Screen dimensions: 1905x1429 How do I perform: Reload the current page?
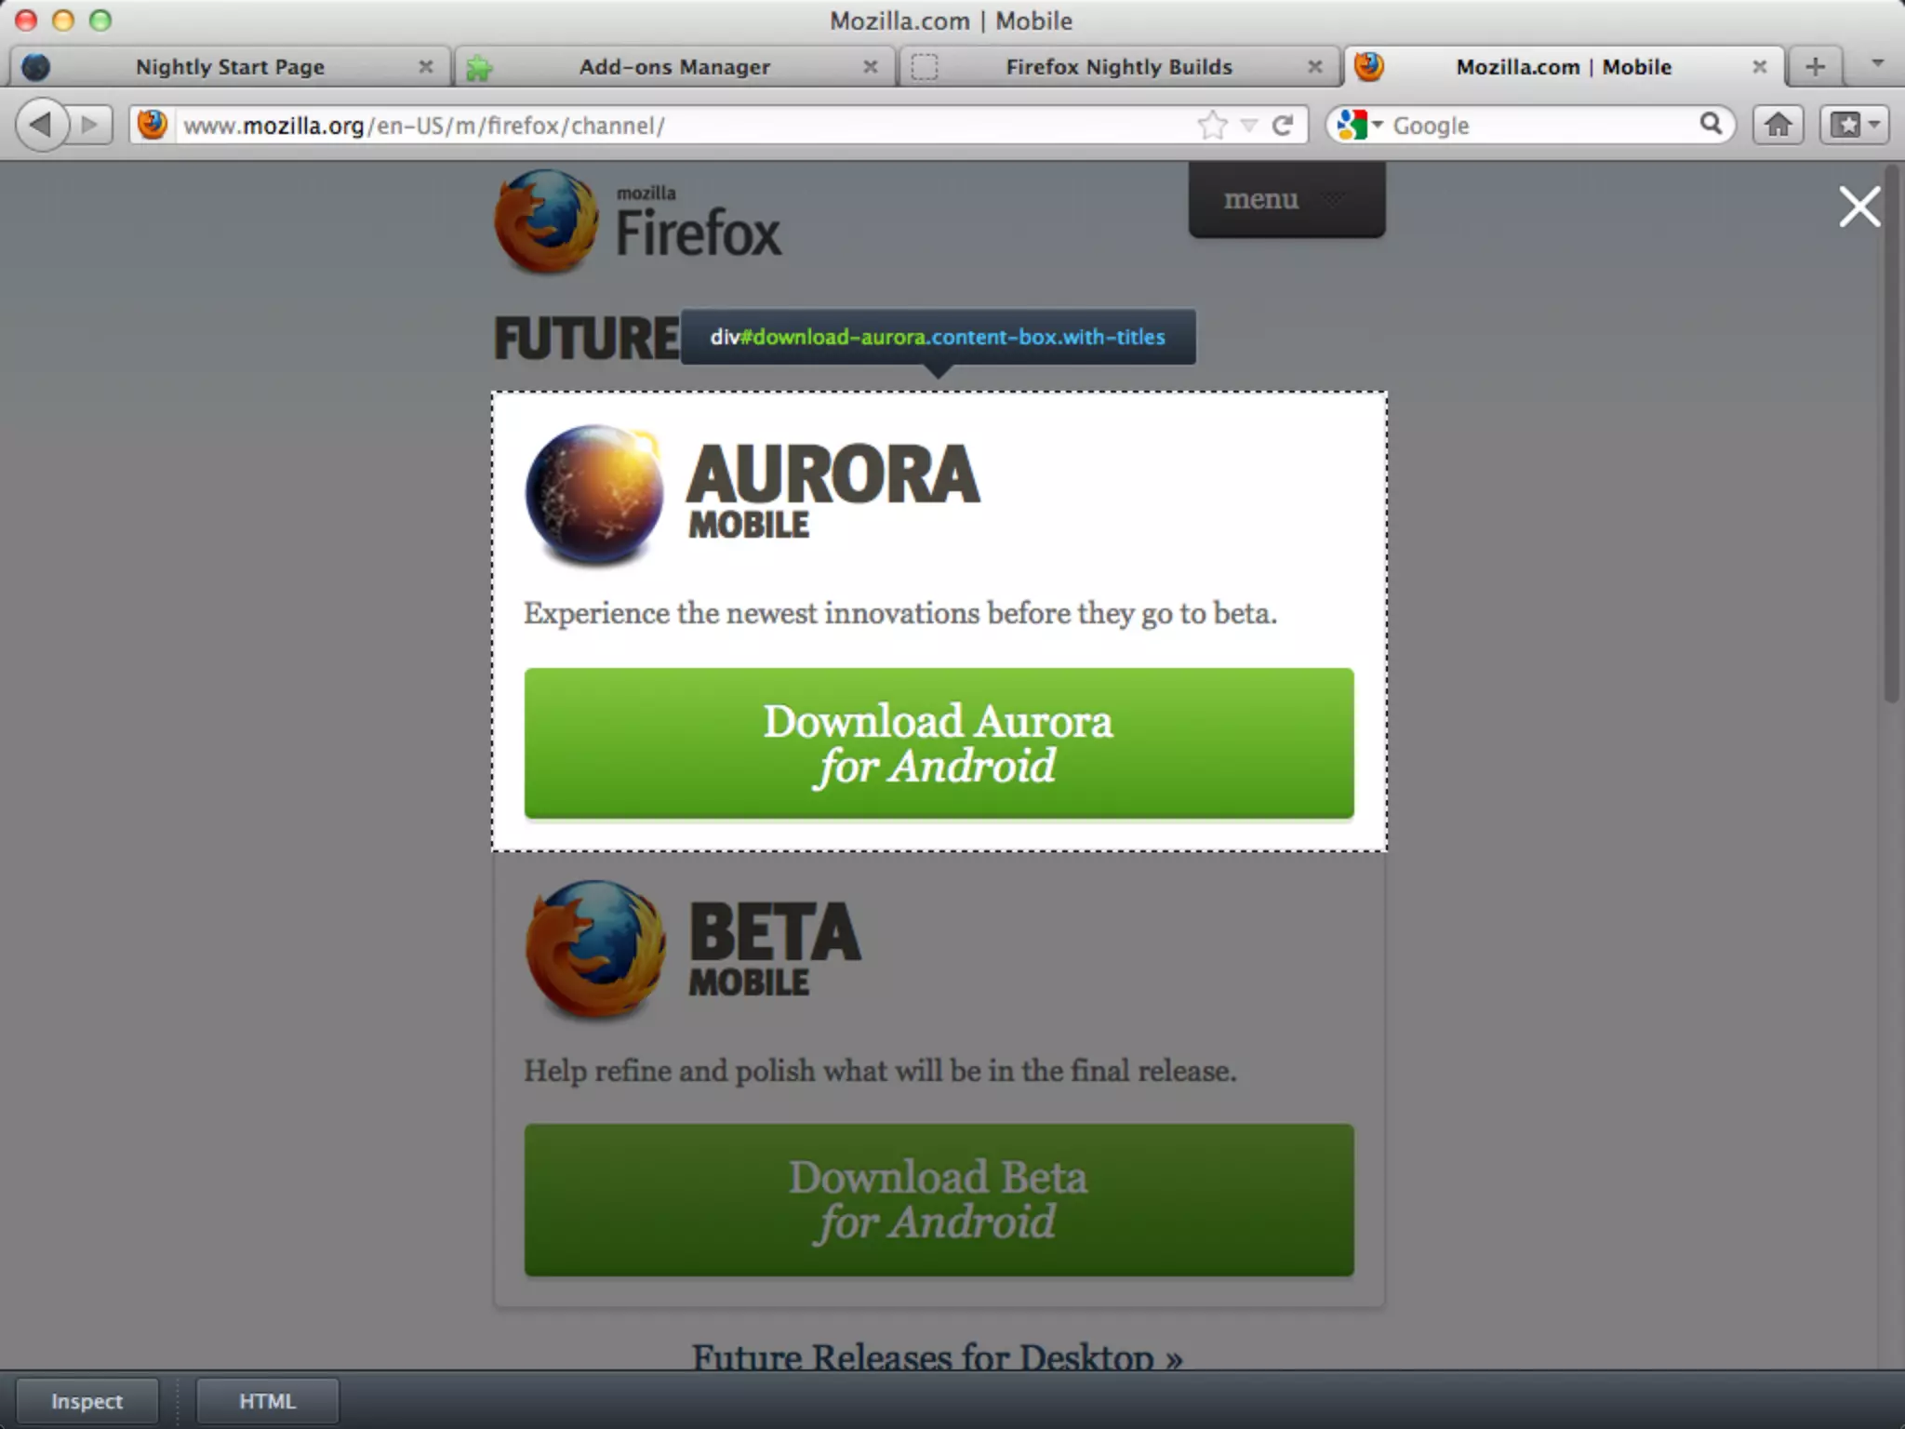[x=1283, y=125]
